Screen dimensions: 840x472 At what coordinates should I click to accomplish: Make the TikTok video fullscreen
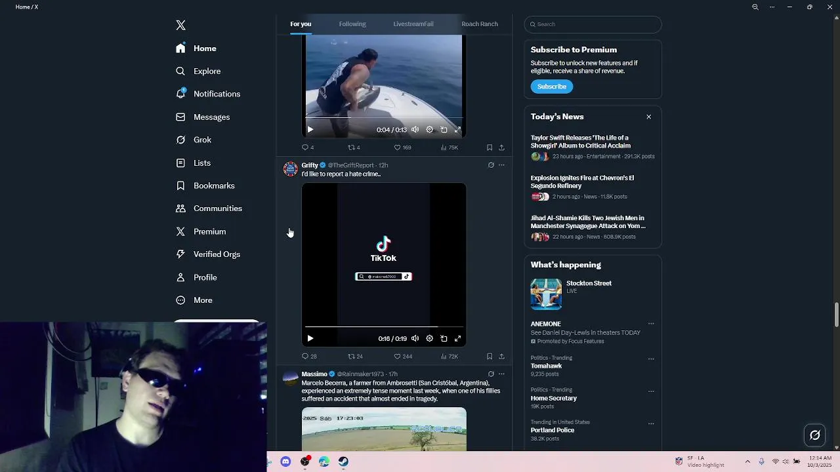[458, 339]
